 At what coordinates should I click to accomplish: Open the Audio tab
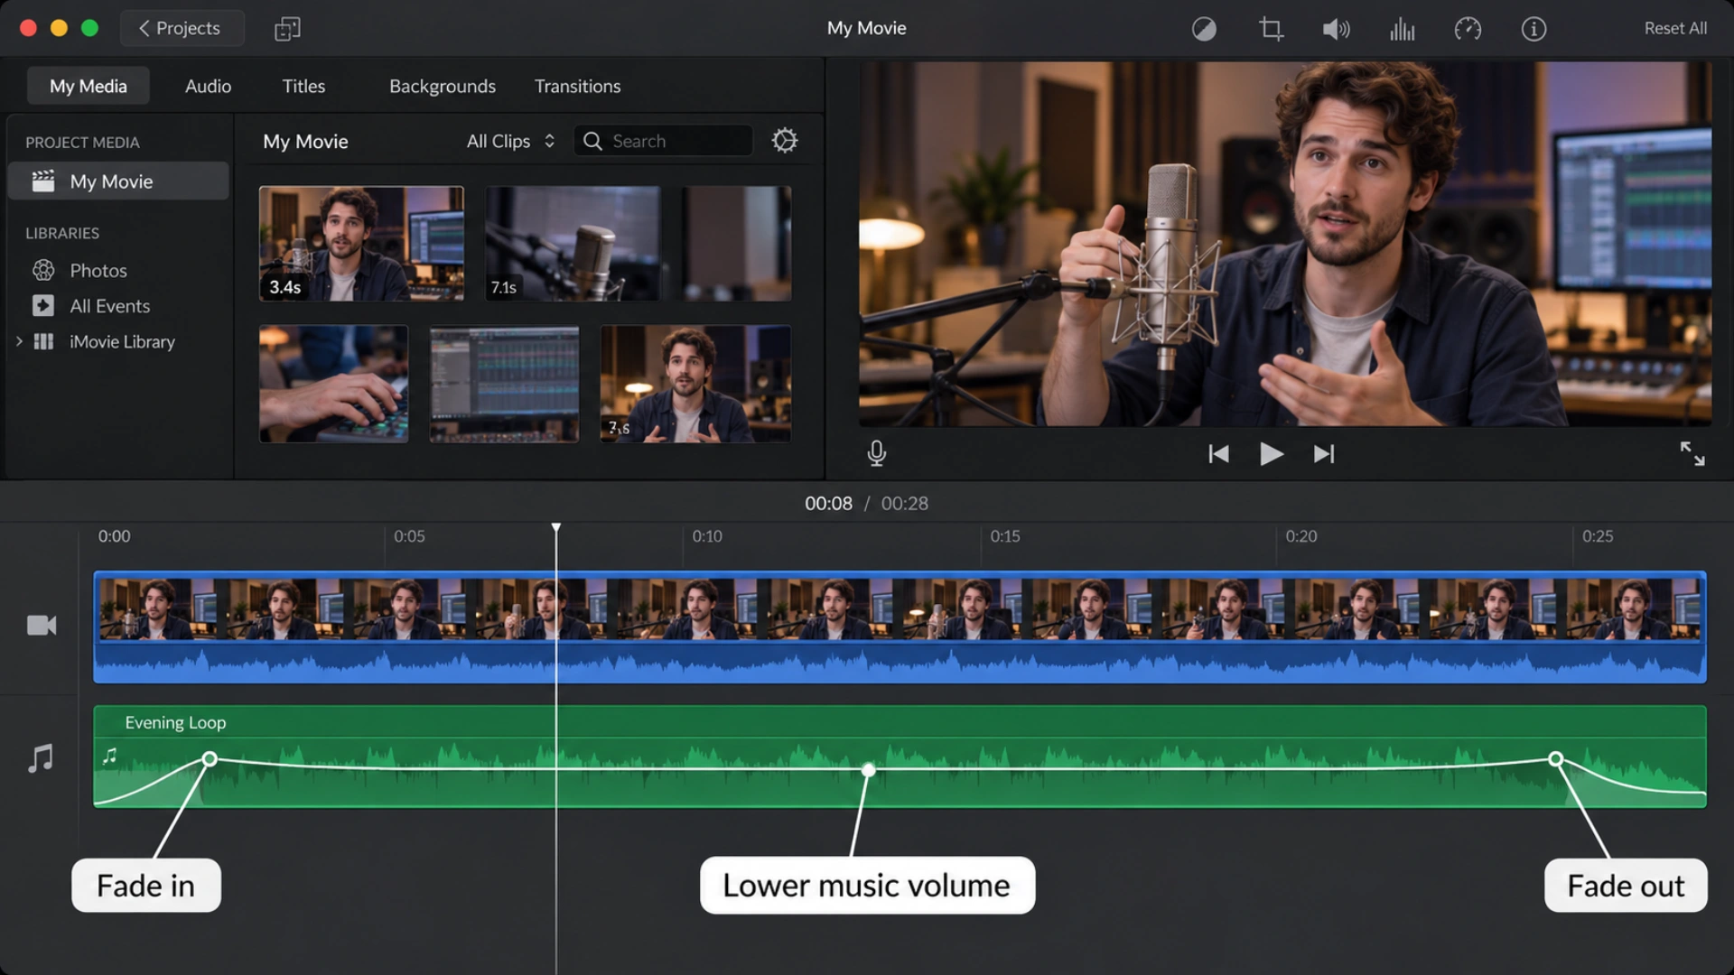(x=208, y=86)
